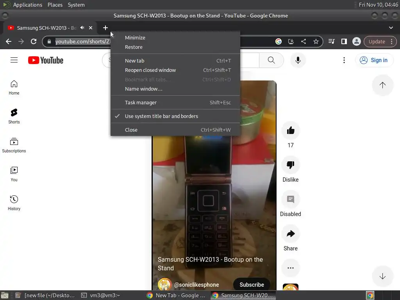Click the disabled comments icon
Viewport: 400px width, 300px height.
point(291,199)
